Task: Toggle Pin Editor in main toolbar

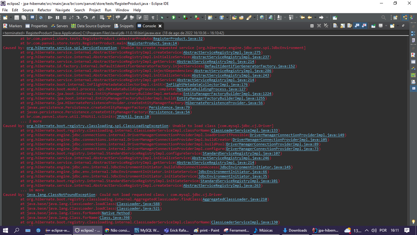Action: pos(335,17)
